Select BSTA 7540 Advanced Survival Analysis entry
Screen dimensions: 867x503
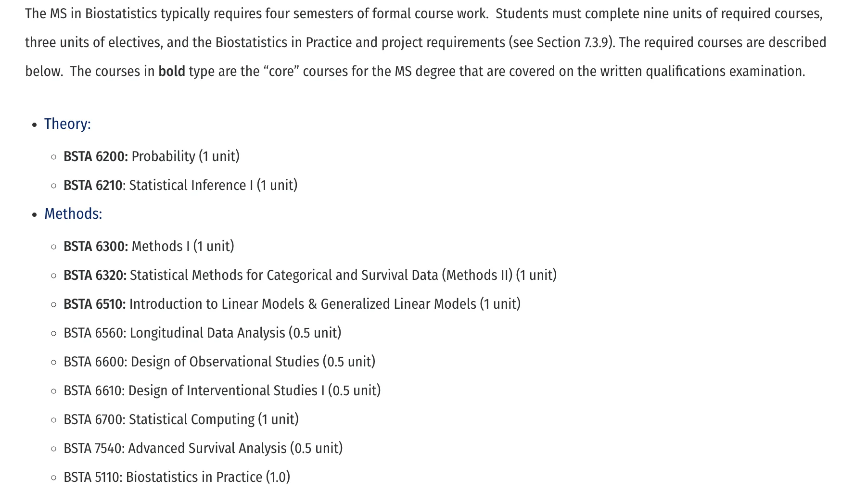(203, 449)
